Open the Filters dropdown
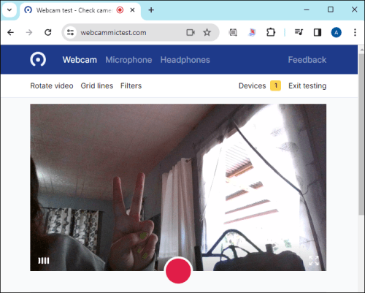This screenshot has width=365, height=293. click(x=131, y=85)
